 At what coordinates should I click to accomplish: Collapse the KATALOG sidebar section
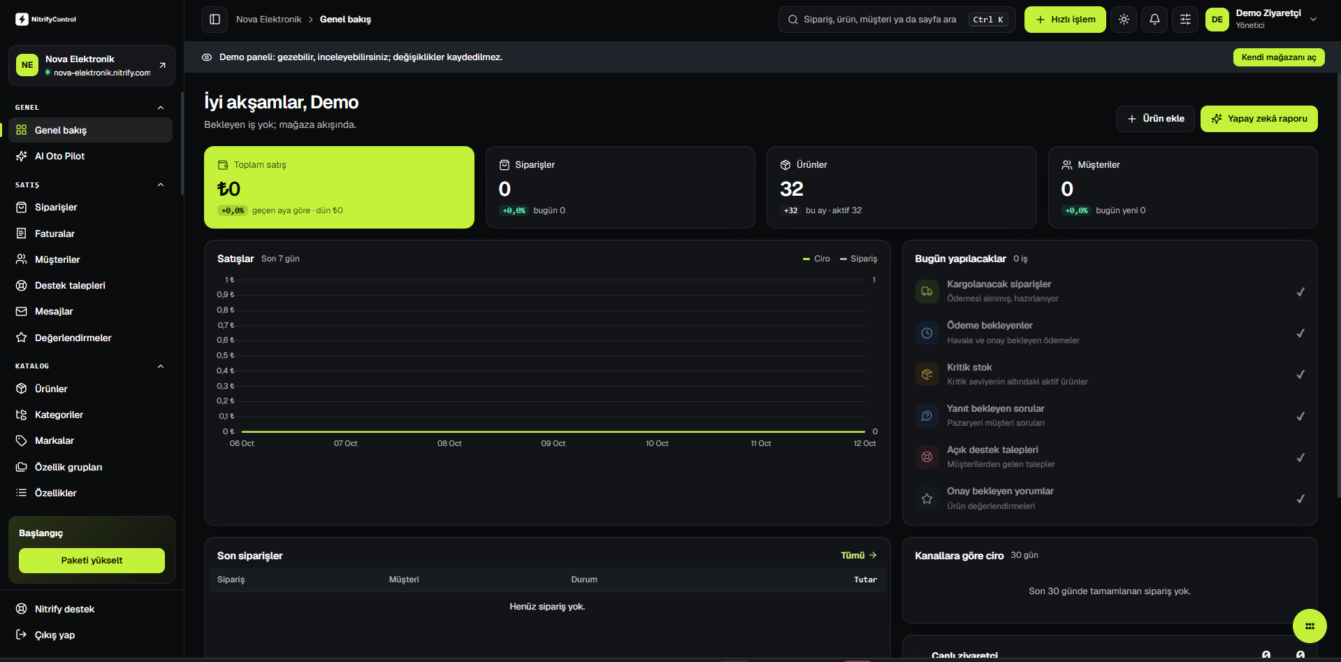point(161,366)
